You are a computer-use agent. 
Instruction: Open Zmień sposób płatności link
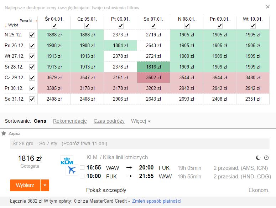157,201
